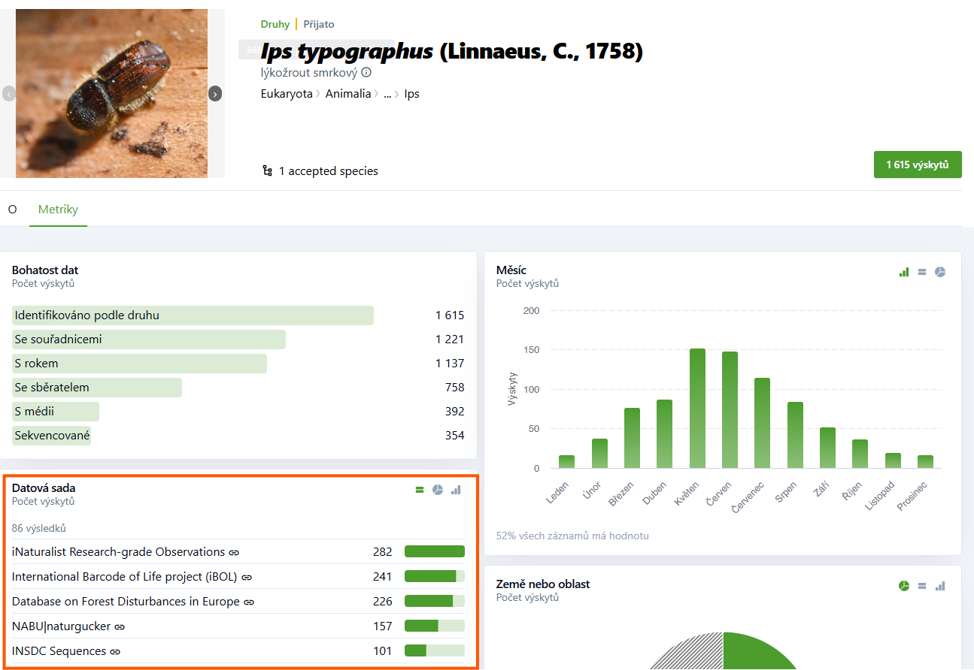Click the Září bar in the Měsíc chart
This screenshot has height=670, width=974.
(x=828, y=448)
